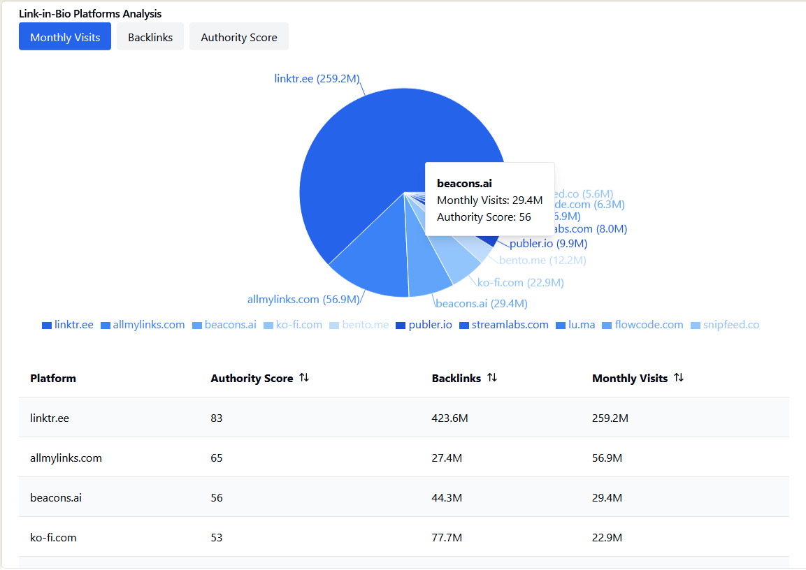
Task: Click pie label bento.me (12.2M)
Action: [x=543, y=261]
